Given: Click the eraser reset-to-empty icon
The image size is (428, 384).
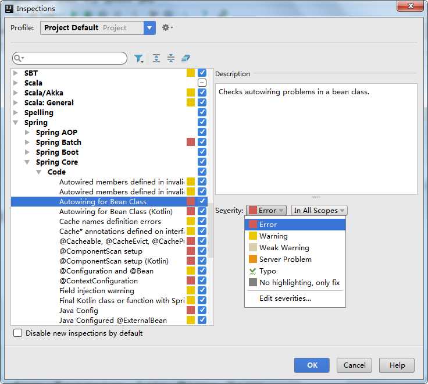Looking at the screenshot, I should [186, 58].
